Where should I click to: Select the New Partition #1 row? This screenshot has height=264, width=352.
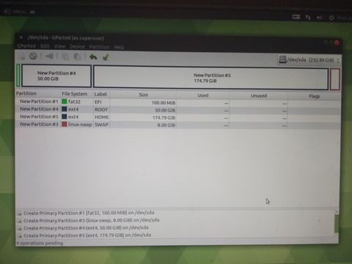point(177,102)
